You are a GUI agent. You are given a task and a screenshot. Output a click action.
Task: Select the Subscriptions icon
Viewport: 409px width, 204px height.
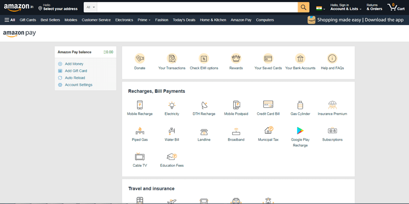(x=332, y=131)
